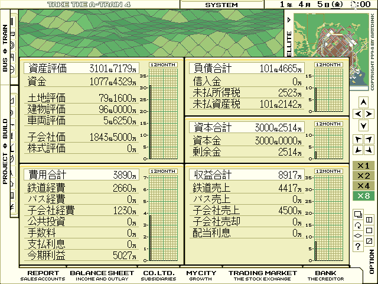Set game speed to x1

click(x=363, y=166)
